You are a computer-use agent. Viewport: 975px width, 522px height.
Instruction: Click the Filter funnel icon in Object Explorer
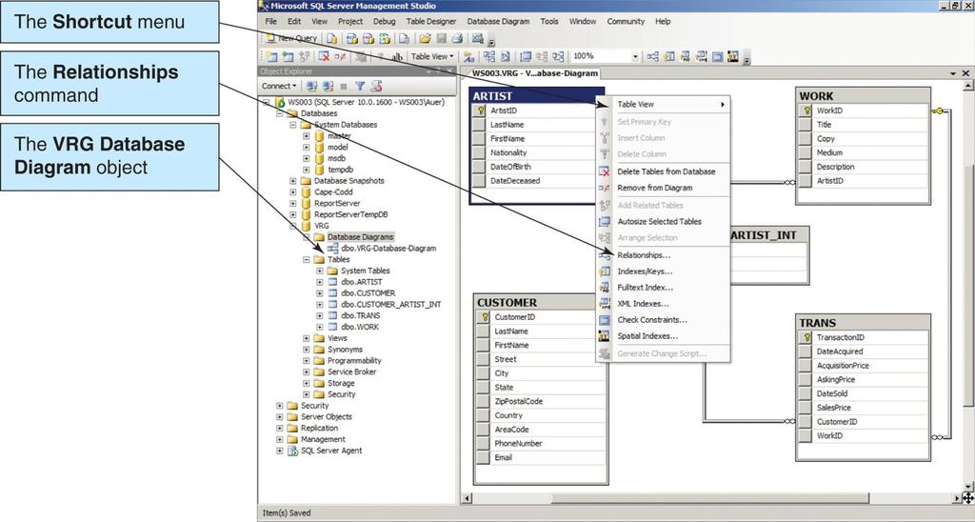coord(360,87)
